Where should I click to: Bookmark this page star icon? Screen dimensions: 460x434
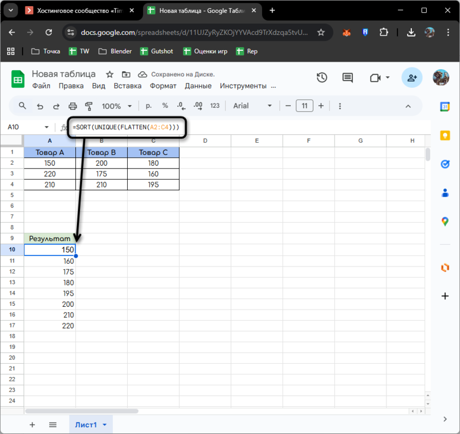[x=321, y=32]
